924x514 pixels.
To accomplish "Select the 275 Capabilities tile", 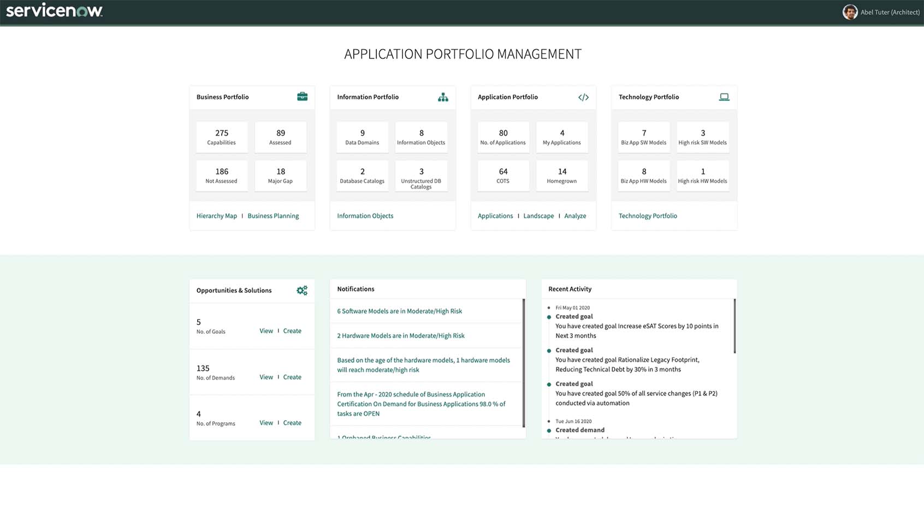I will [x=222, y=137].
